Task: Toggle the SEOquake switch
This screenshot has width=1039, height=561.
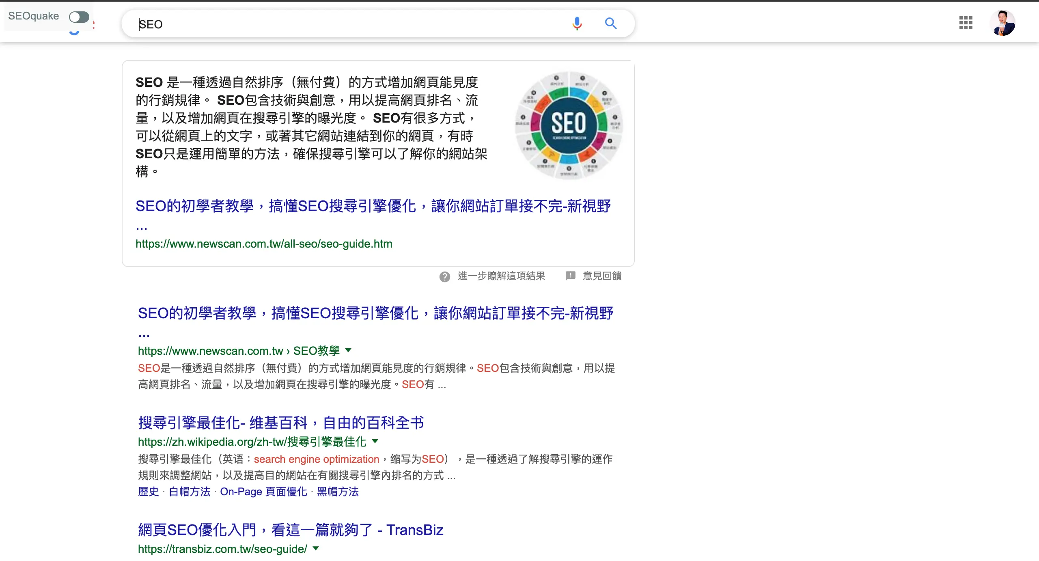Action: pos(79,17)
